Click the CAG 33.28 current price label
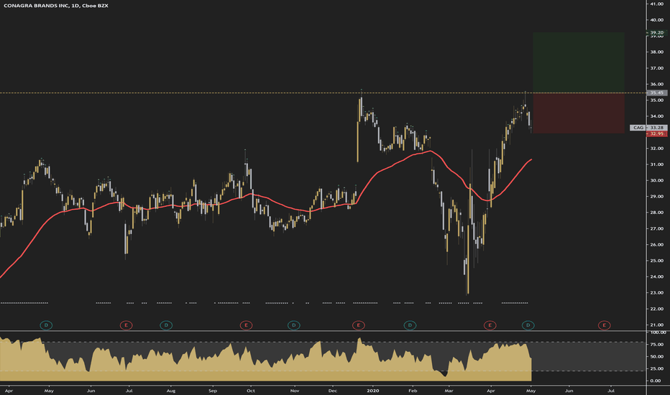Screen dimensions: 670x395 coord(648,128)
